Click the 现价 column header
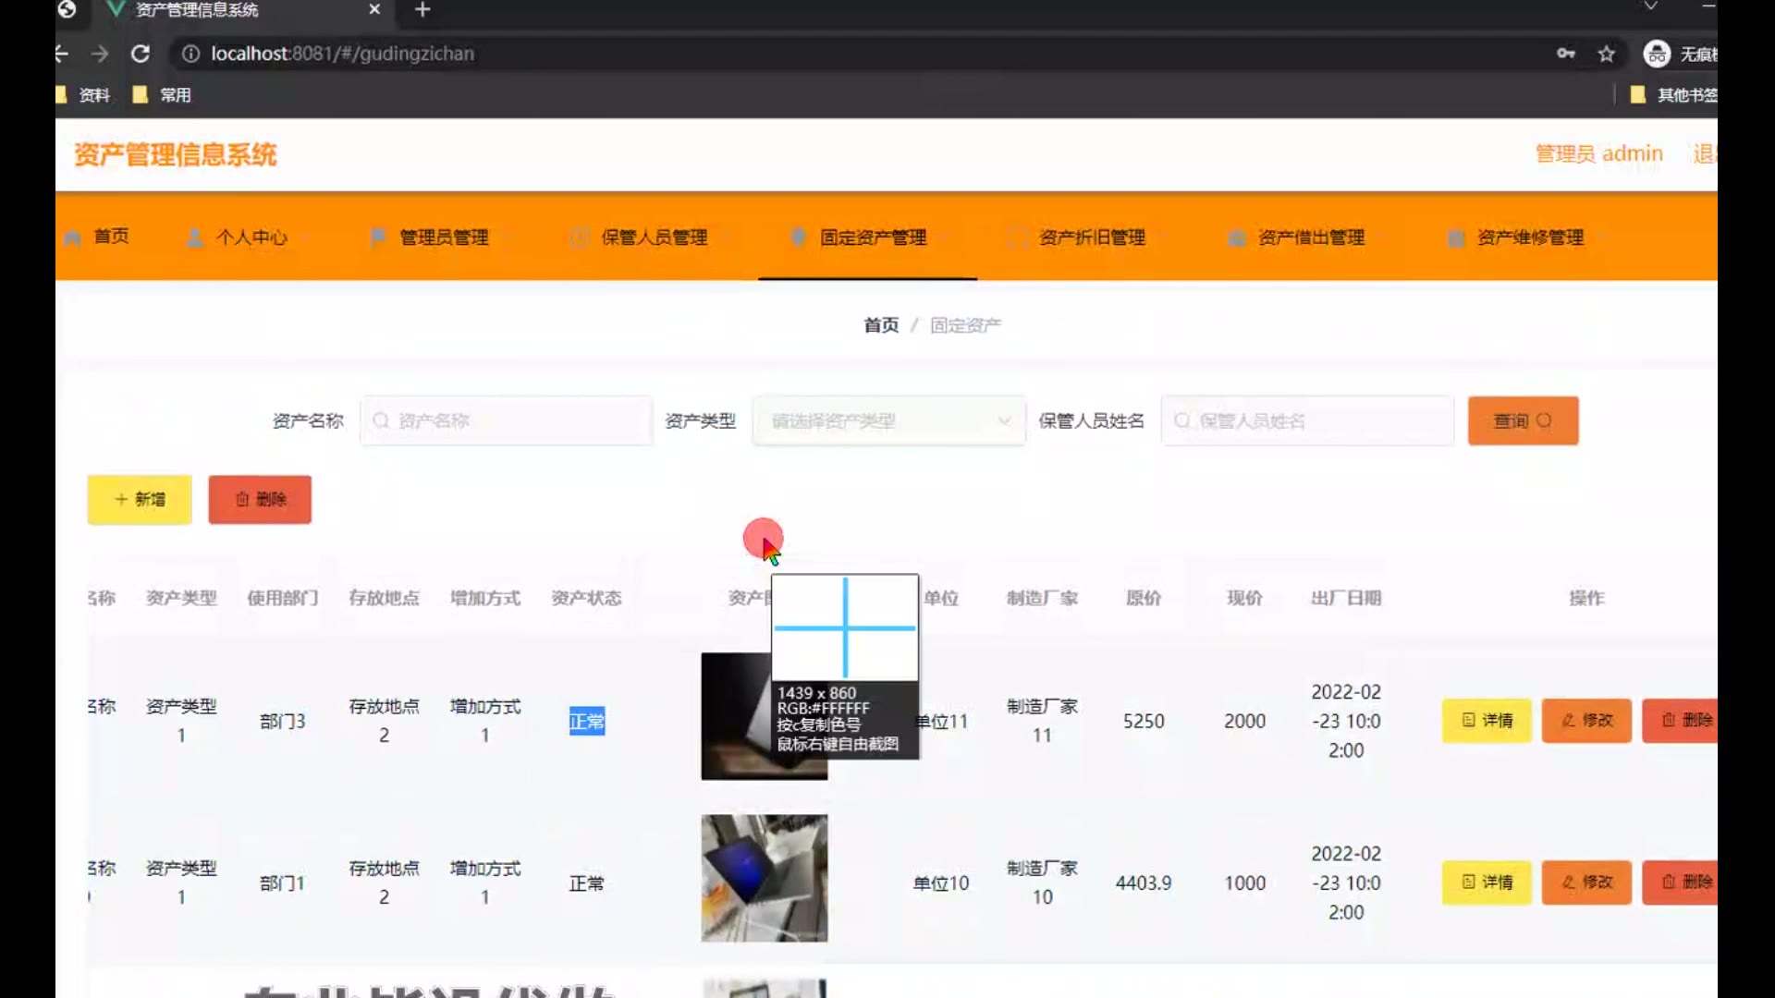 click(x=1244, y=599)
